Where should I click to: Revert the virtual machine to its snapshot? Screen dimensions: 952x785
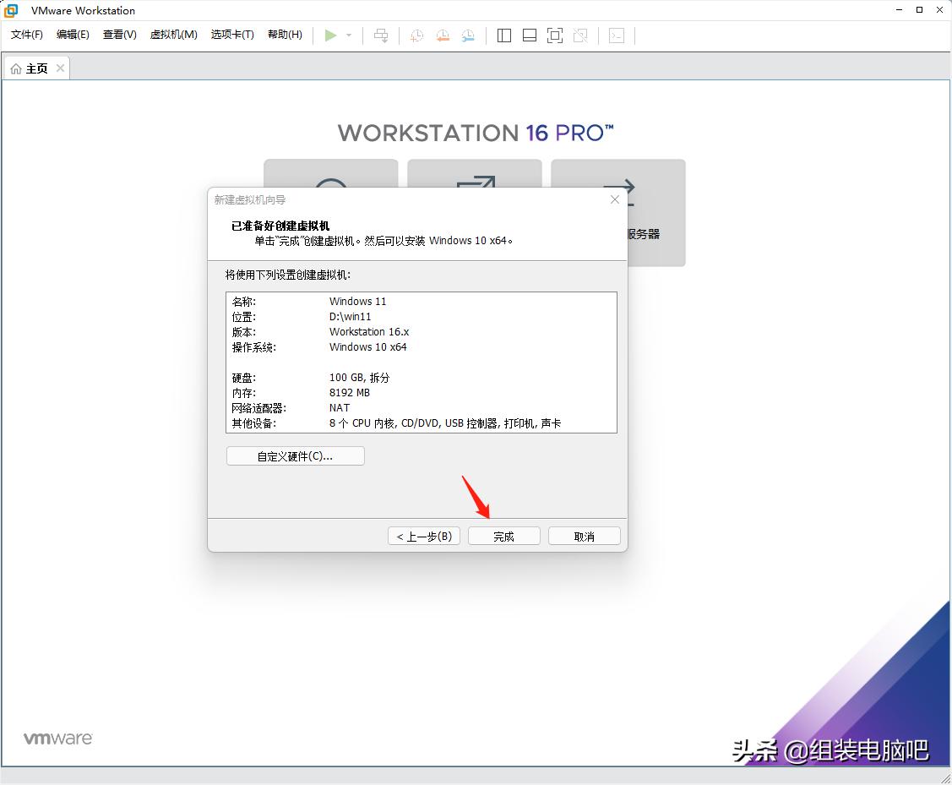[x=442, y=35]
